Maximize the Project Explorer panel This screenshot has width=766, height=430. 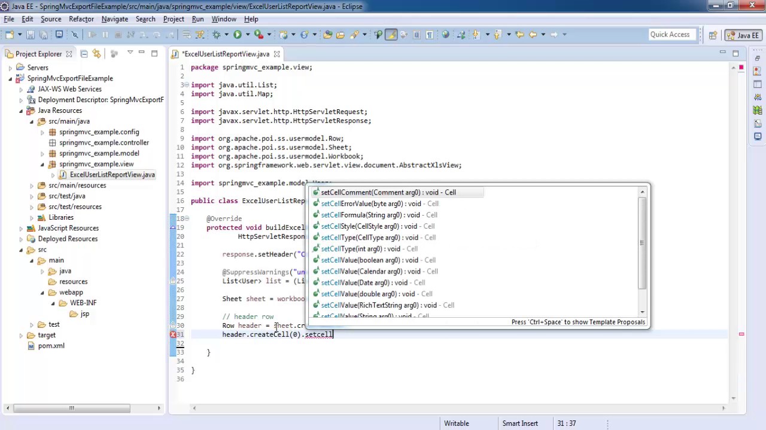(x=154, y=53)
